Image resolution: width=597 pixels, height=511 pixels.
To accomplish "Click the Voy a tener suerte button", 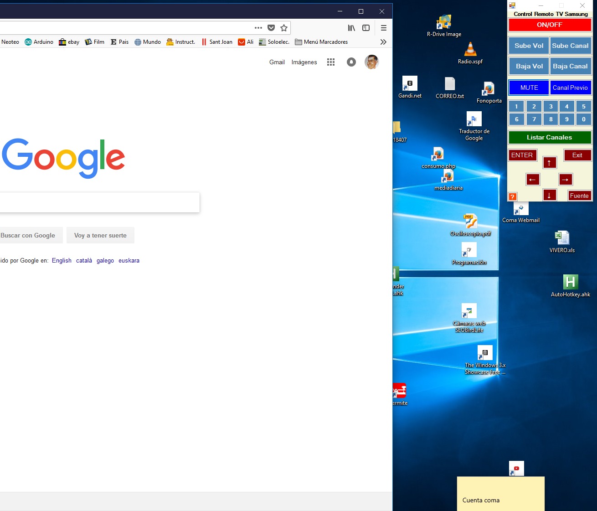I will [100, 235].
